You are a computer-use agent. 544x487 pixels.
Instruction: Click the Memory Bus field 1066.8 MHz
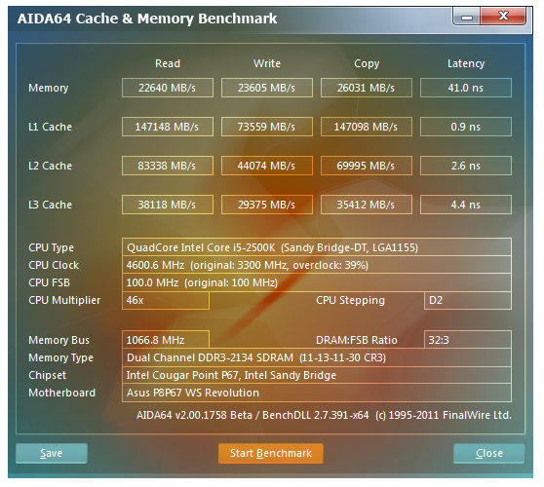pyautogui.click(x=166, y=340)
